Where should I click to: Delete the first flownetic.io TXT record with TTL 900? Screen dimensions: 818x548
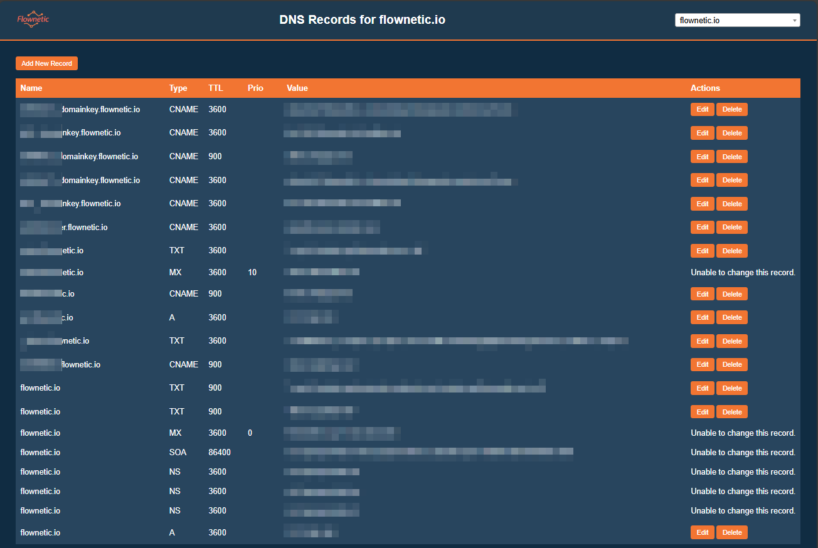(732, 388)
